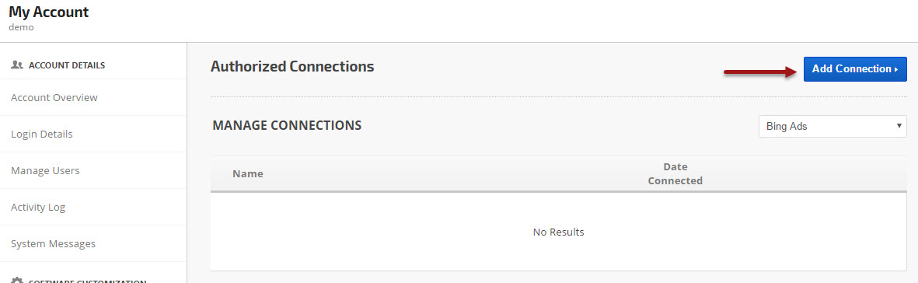The height and width of the screenshot is (283, 918).
Task: Open Account Overview in the sidebar
Action: click(54, 97)
